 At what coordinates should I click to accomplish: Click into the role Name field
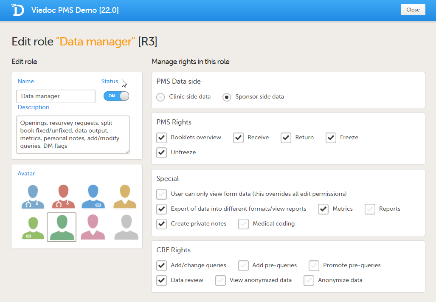tap(56, 96)
